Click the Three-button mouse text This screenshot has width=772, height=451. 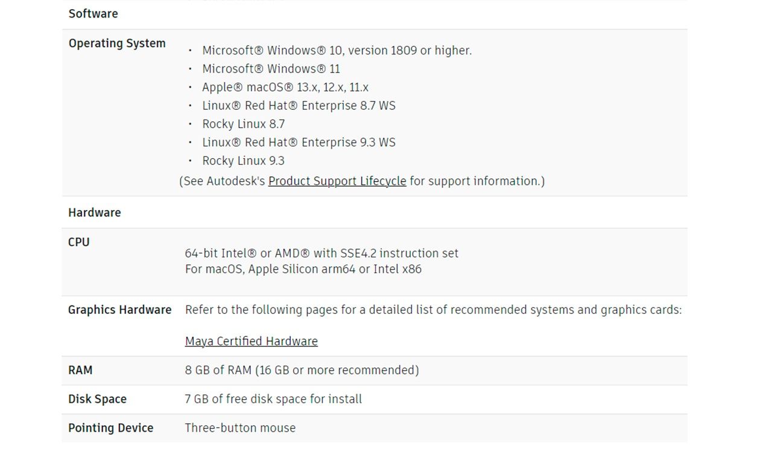click(x=240, y=428)
